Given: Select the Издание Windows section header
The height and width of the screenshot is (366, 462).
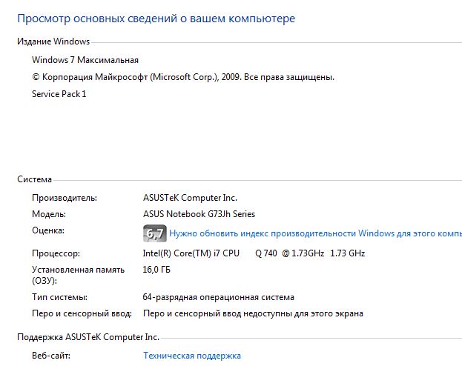Looking at the screenshot, I should pos(53,41).
